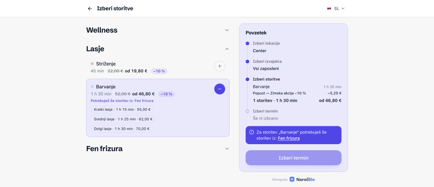Screen dimensions: 434x187
Task: Click the back arrow next to Izberi storitve
Action: point(90,8)
